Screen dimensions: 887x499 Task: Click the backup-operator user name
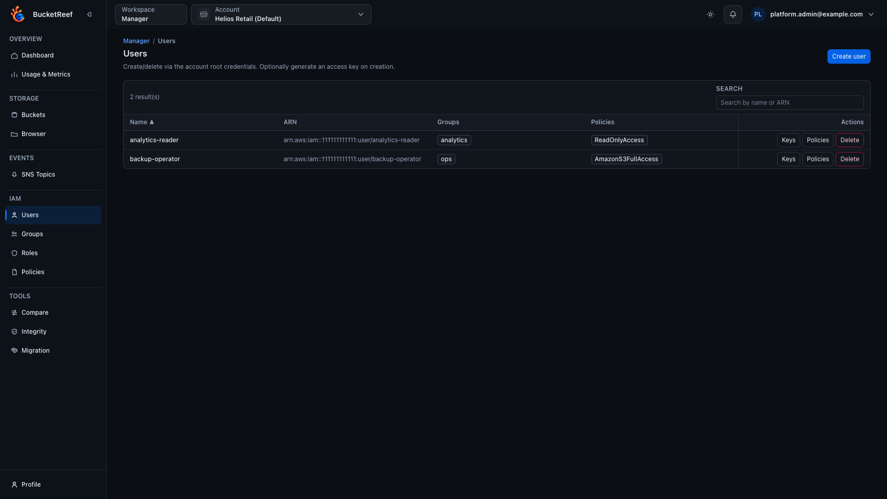coord(155,159)
